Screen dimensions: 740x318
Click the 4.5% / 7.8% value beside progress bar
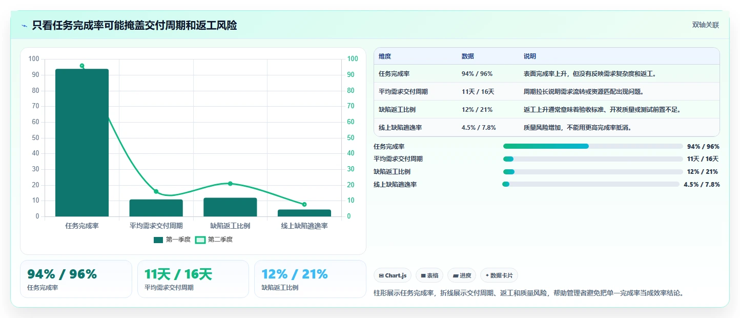coord(702,184)
